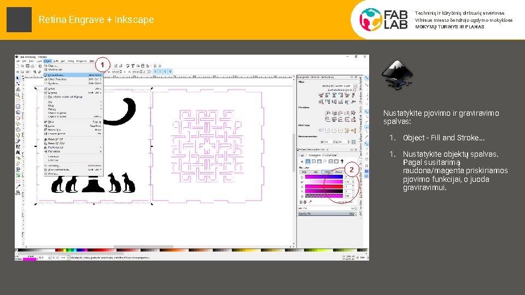525x295 pixels.
Task: Click magenta stroke indicator in status bar
Action: point(30,259)
